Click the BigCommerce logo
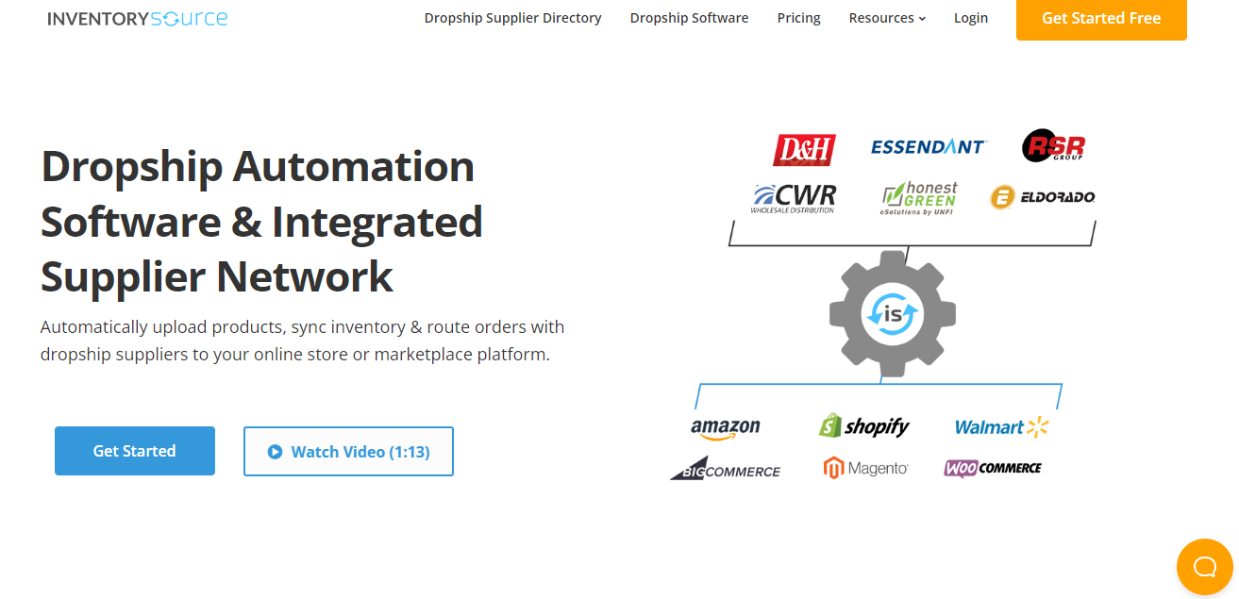Screen dimensions: 1239x599 pyautogui.click(x=725, y=469)
